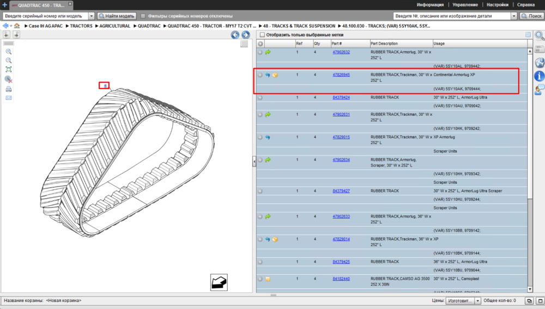Click the green arrow icon for part 47902631
This screenshot has width=545, height=309.
268,114
